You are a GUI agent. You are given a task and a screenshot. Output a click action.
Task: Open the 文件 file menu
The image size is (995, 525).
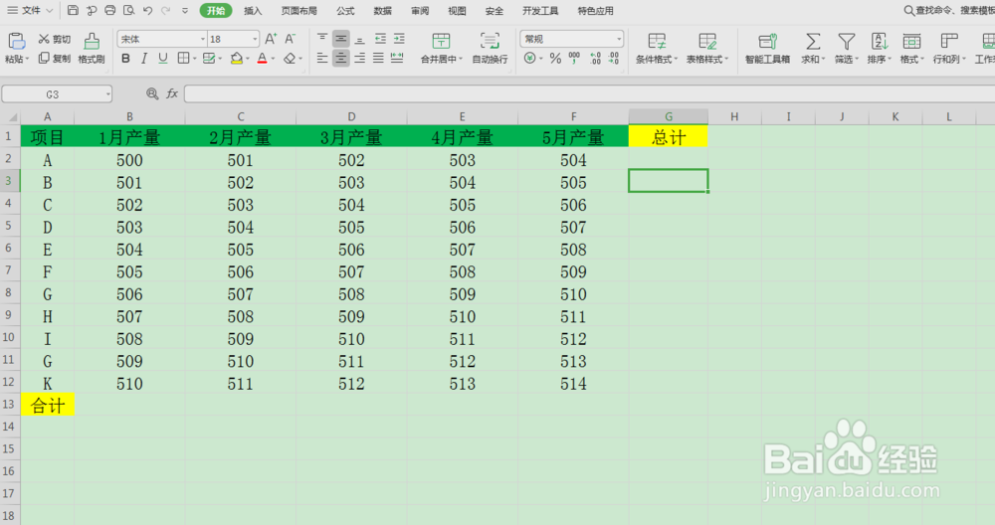(x=31, y=10)
